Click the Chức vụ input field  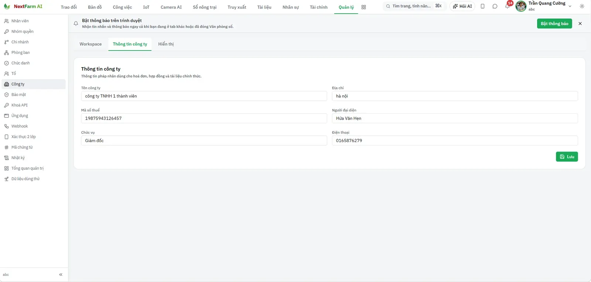coord(204,141)
